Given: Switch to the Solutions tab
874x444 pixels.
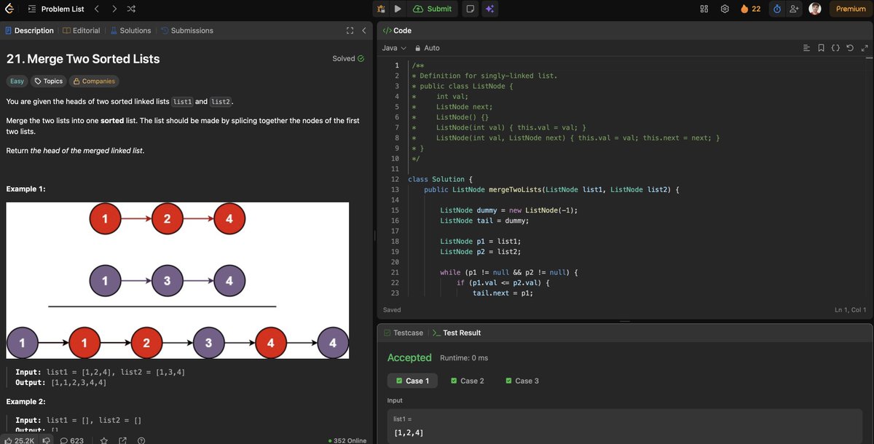Looking at the screenshot, I should (130, 31).
